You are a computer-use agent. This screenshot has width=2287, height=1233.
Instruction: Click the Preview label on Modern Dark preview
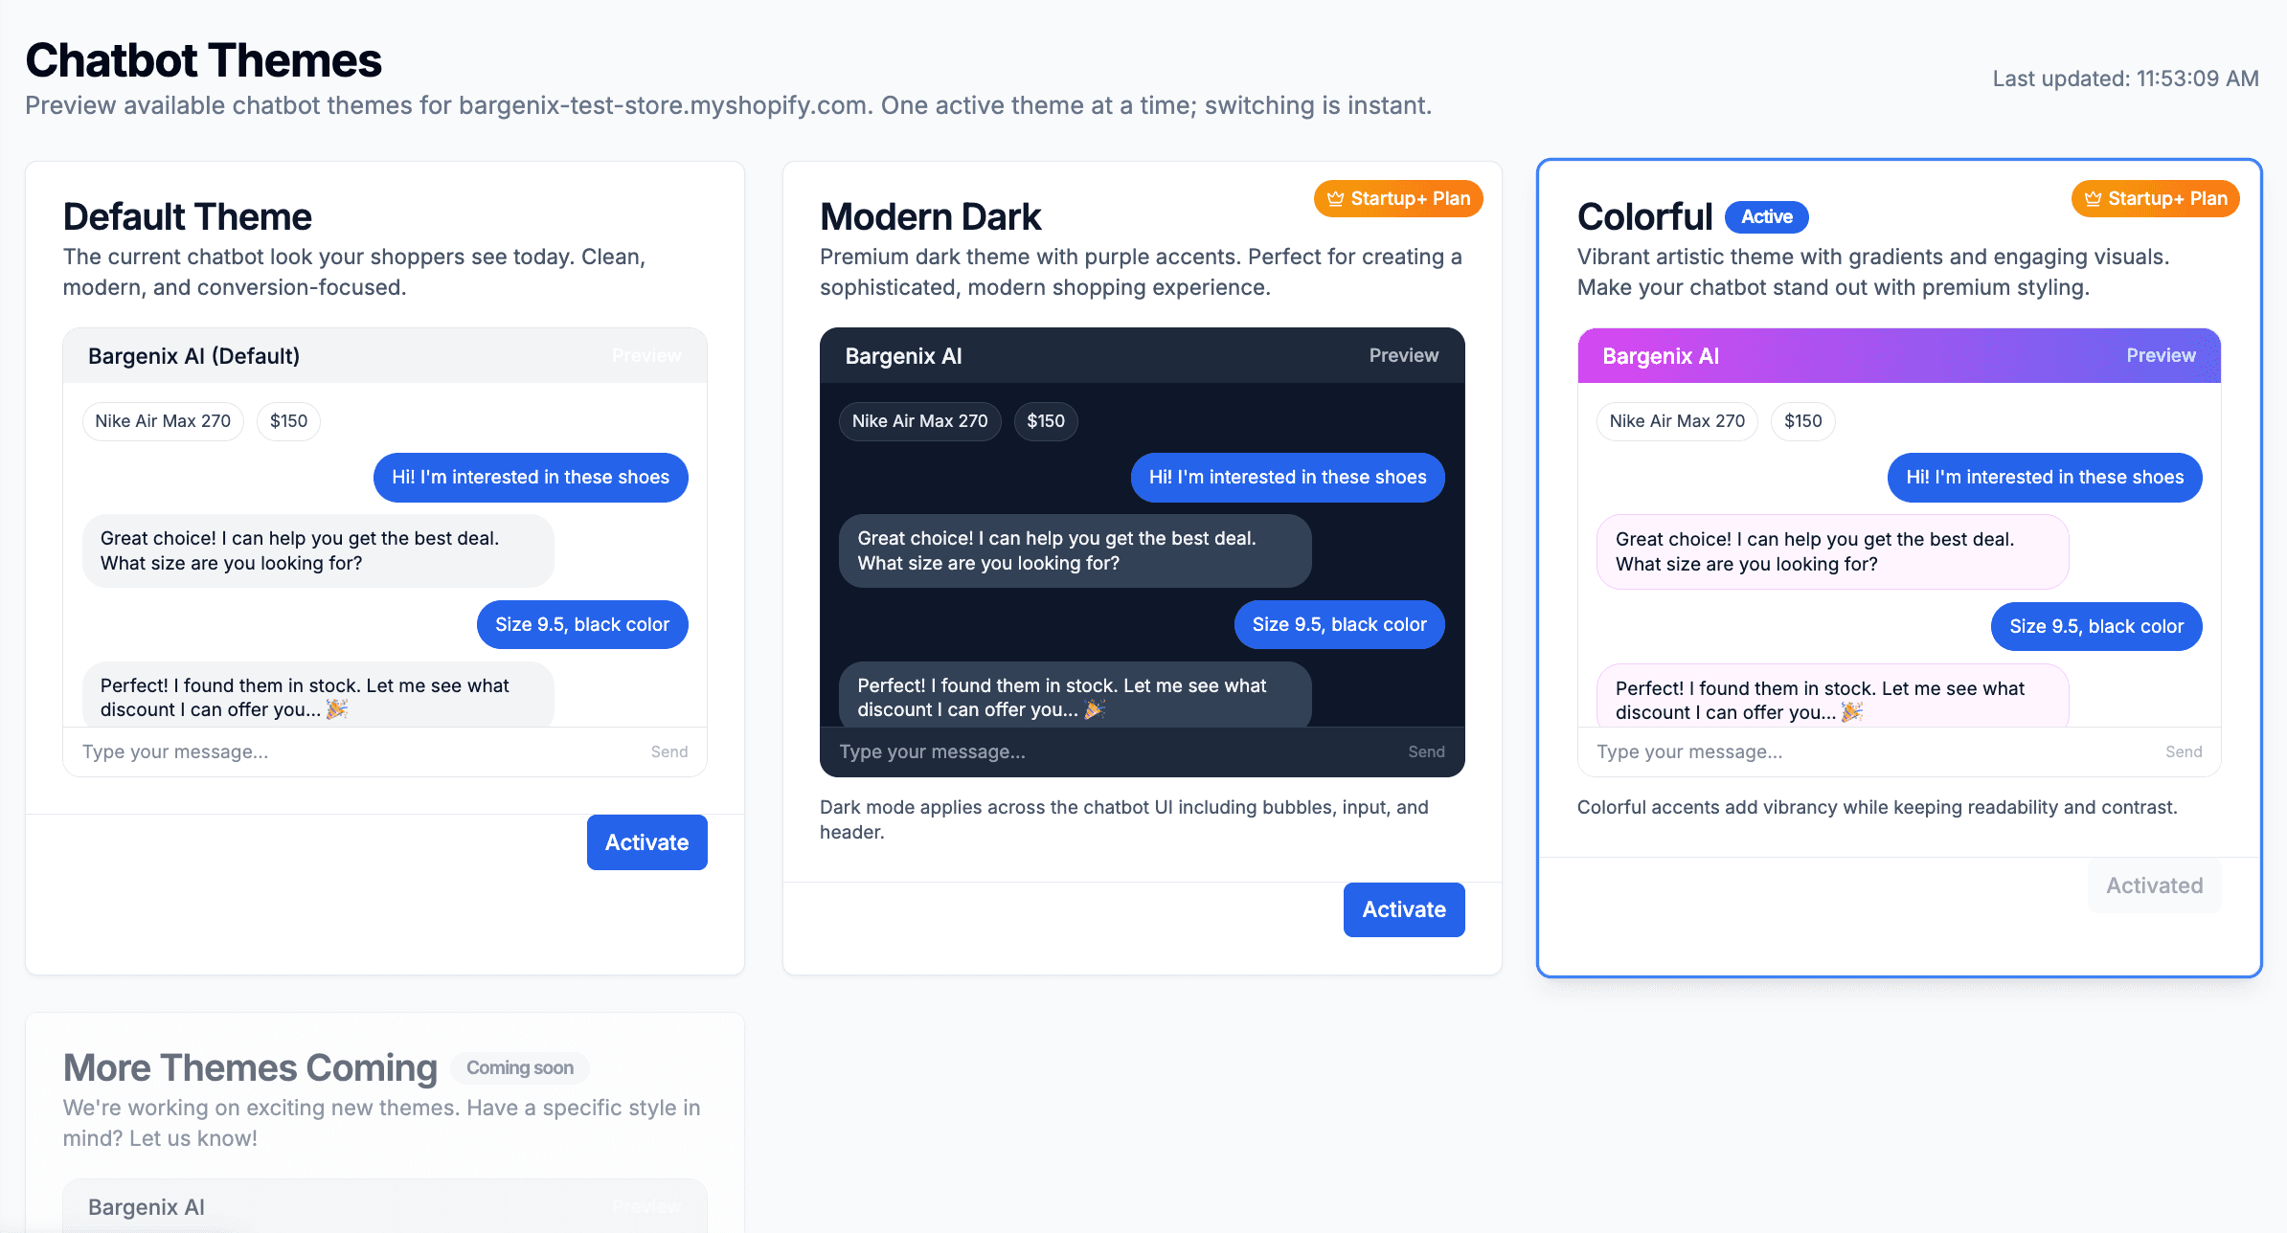tap(1403, 355)
